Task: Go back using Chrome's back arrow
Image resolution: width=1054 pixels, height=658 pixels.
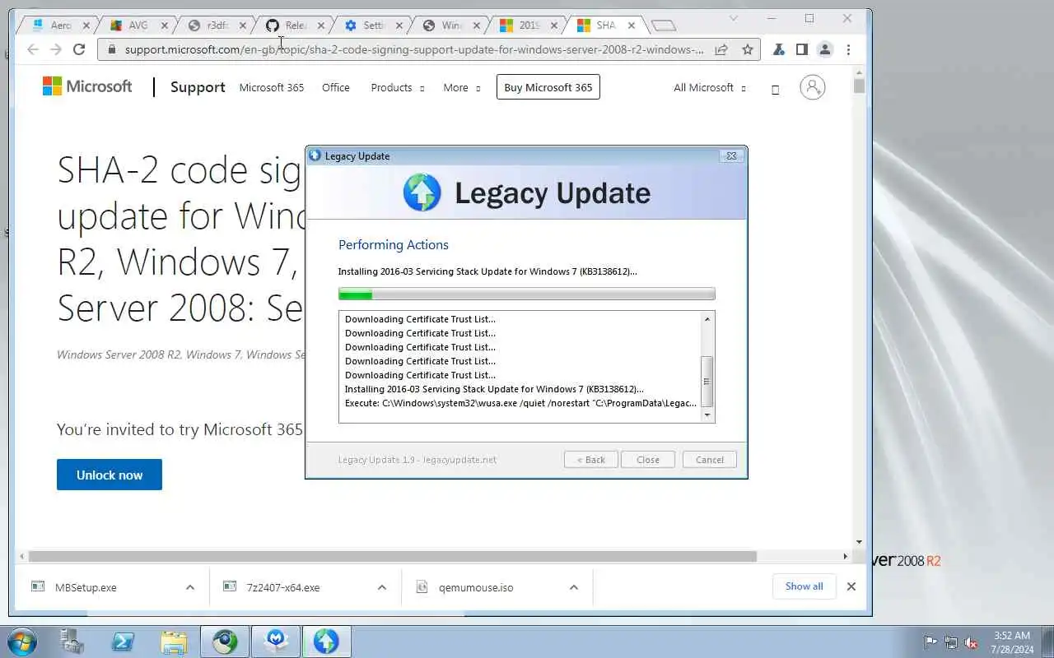Action: click(33, 49)
